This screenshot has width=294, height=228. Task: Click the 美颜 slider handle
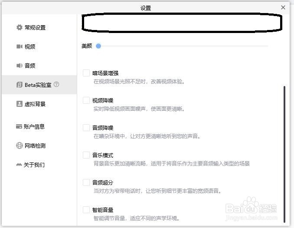pyautogui.click(x=98, y=46)
